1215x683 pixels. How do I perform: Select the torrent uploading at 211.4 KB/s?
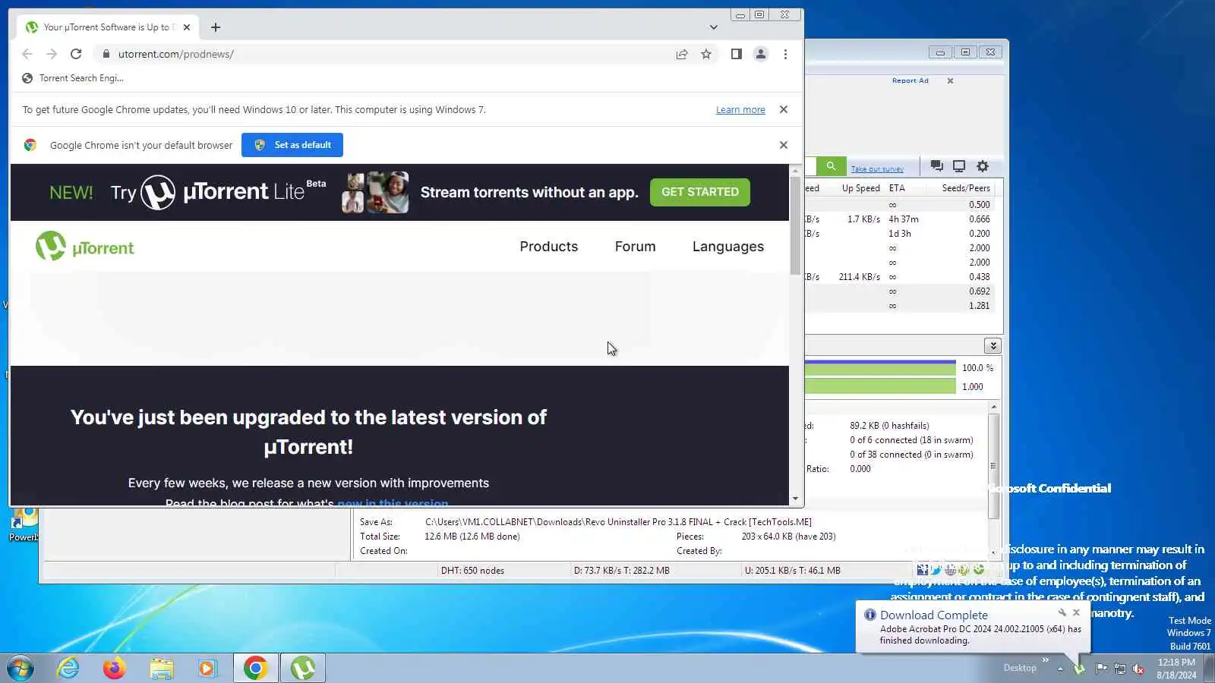pos(903,277)
